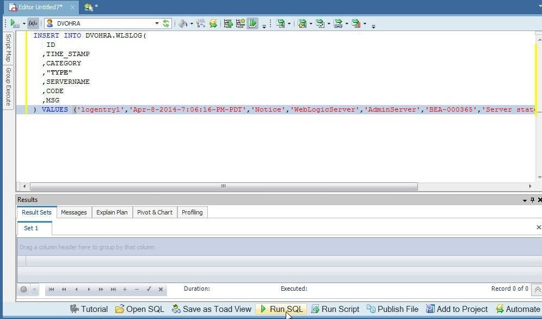This screenshot has width=542, height=319.
Task: Click the Open SQL button
Action: pos(140,309)
